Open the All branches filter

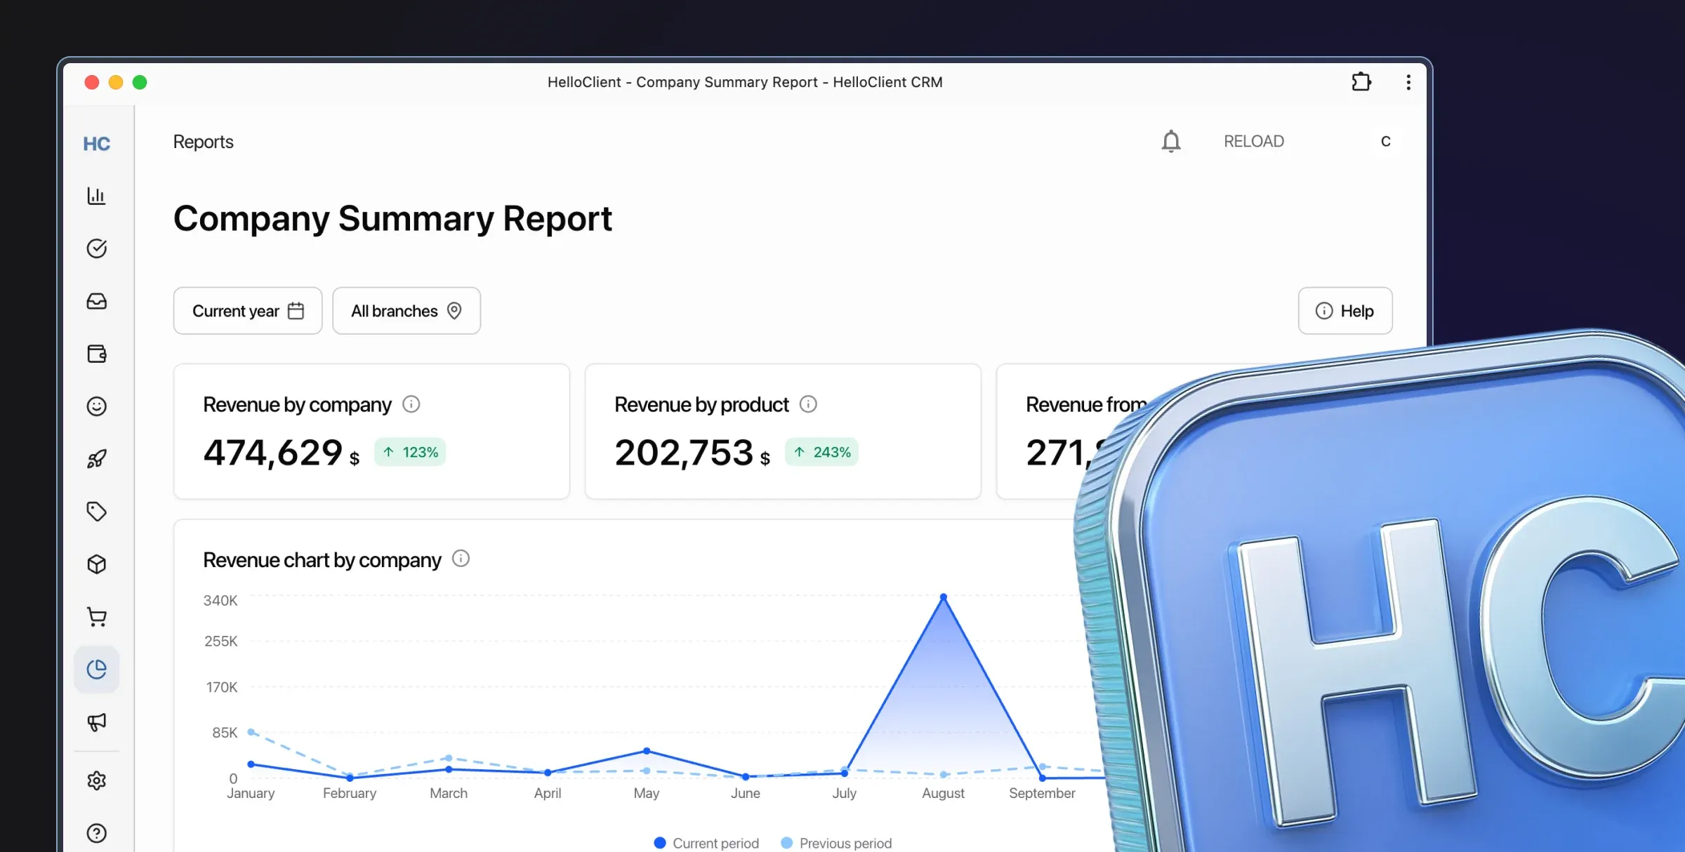pyautogui.click(x=406, y=310)
